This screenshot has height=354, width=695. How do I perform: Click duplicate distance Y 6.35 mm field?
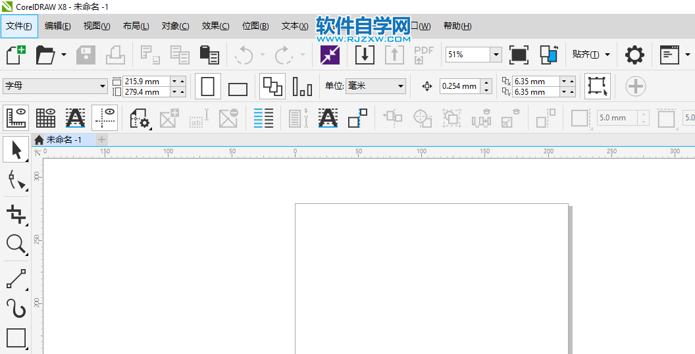tap(536, 92)
